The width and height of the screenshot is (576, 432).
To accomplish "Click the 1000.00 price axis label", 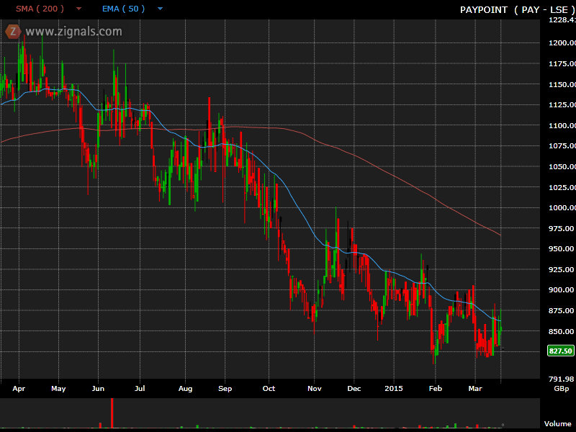I will pyautogui.click(x=561, y=207).
